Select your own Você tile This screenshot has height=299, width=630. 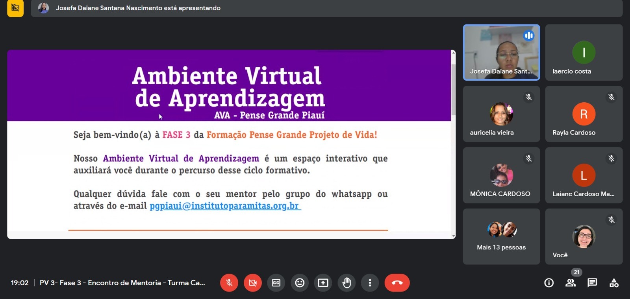click(x=584, y=236)
